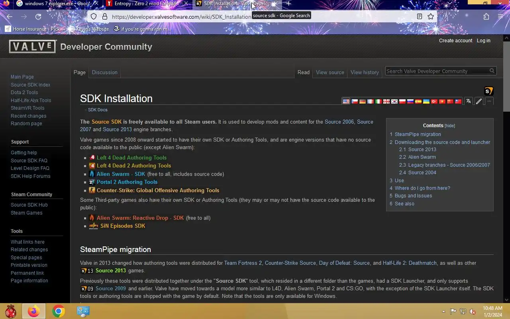Click the taskbar volume muted icon
Viewport: 510px width, 319px height.
pos(473,311)
